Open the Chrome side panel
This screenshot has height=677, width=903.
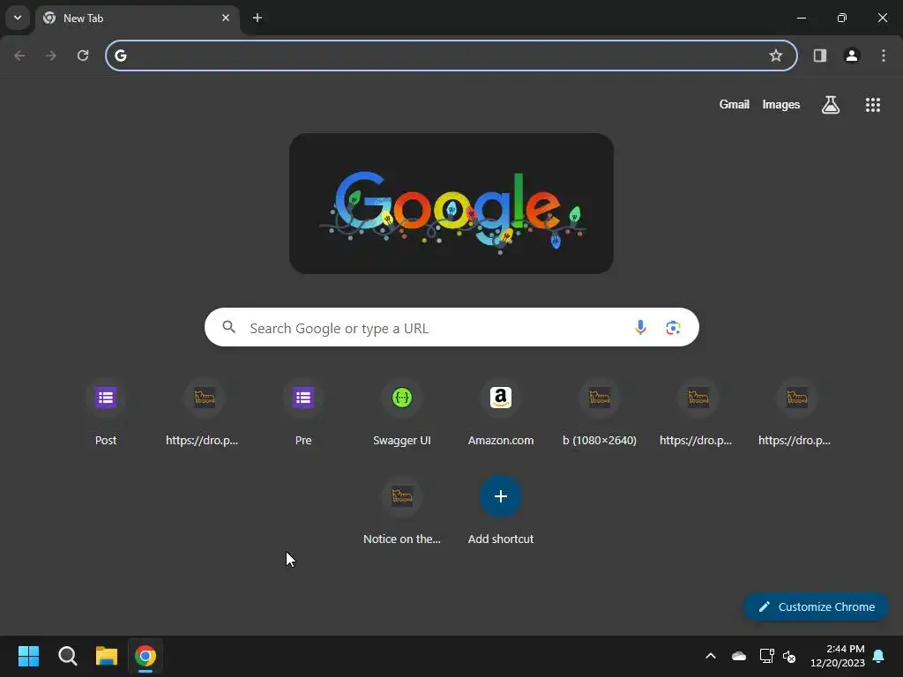coord(820,56)
